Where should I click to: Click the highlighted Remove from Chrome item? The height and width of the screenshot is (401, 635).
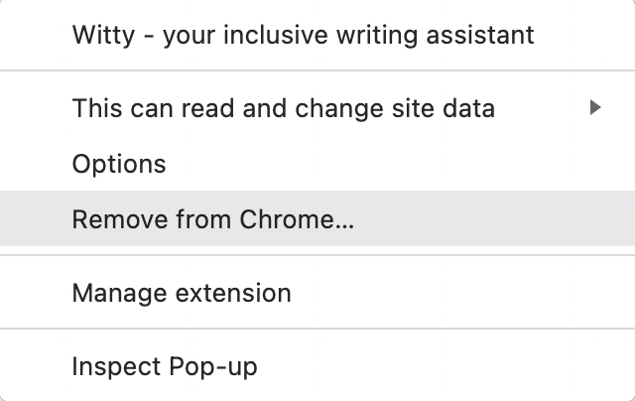click(212, 219)
